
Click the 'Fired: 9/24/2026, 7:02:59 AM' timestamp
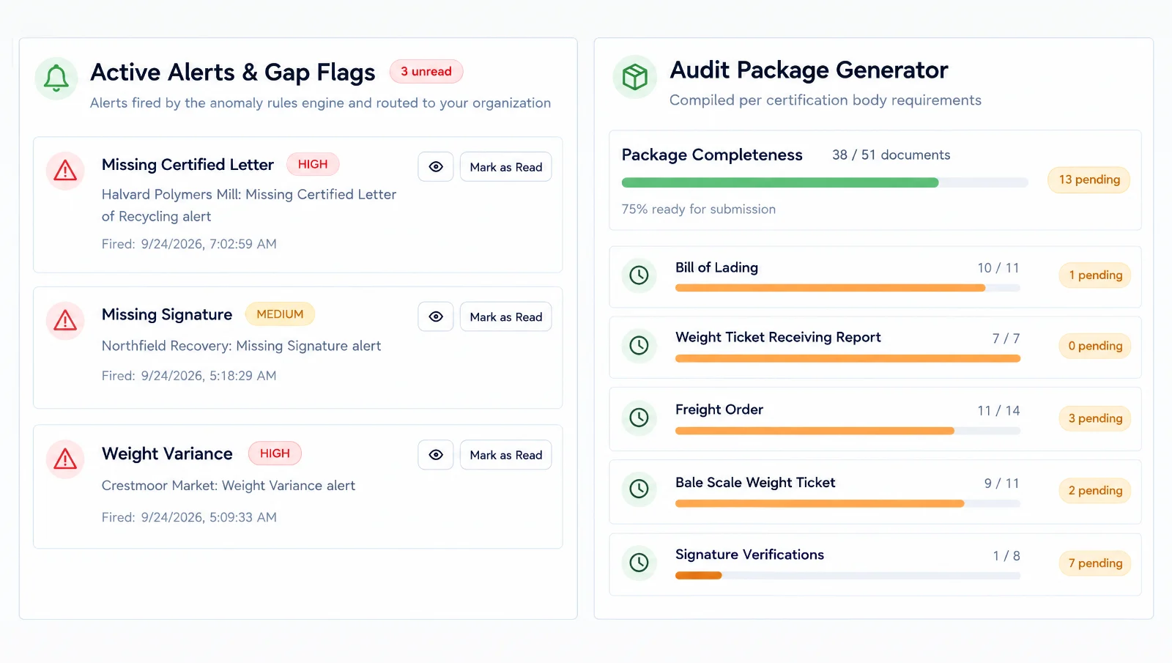click(189, 244)
